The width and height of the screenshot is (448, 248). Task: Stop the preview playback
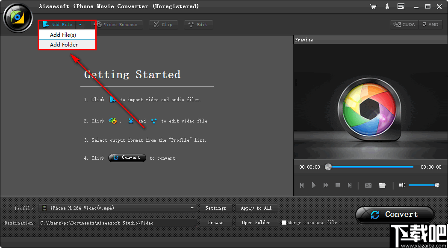(x=338, y=185)
